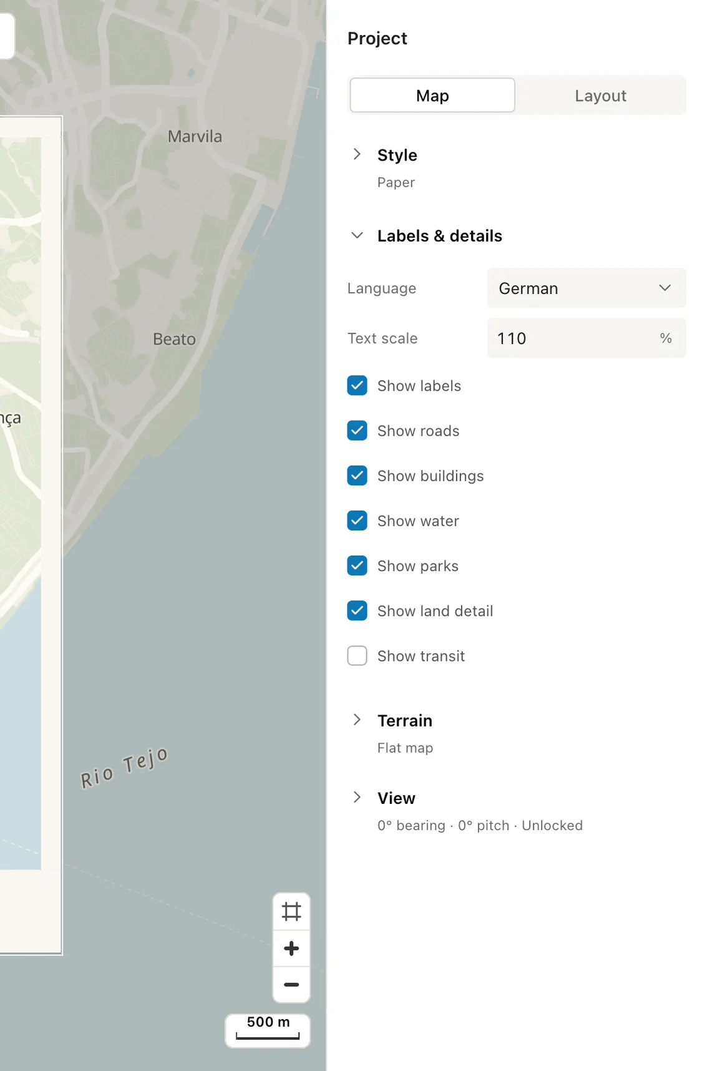This screenshot has width=705, height=1071.
Task: Toggle the Show water checkbox
Action: point(357,521)
